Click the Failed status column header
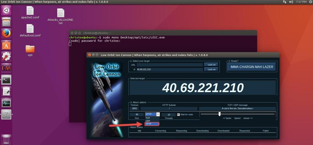Image resolution: width=313 pixels, height=145 pixels. [x=266, y=131]
